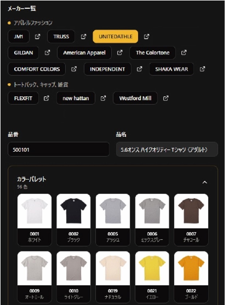Click external link icon next to American Apparel

click(120, 53)
